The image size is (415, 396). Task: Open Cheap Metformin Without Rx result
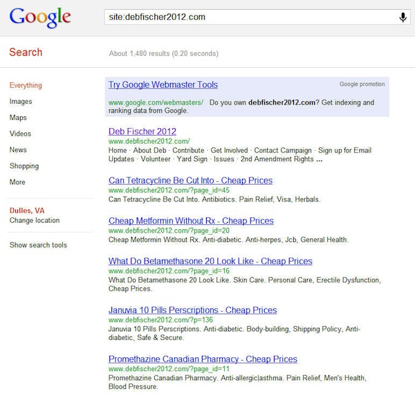(191, 221)
